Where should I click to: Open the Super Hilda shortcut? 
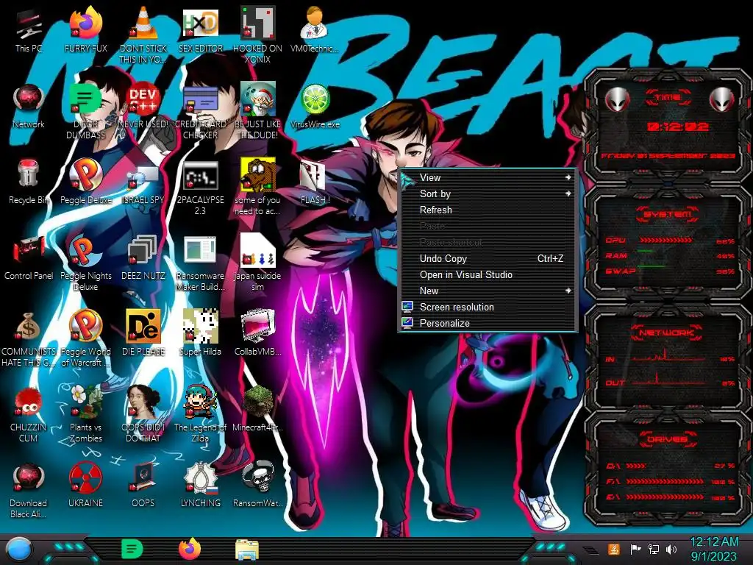coord(200,333)
